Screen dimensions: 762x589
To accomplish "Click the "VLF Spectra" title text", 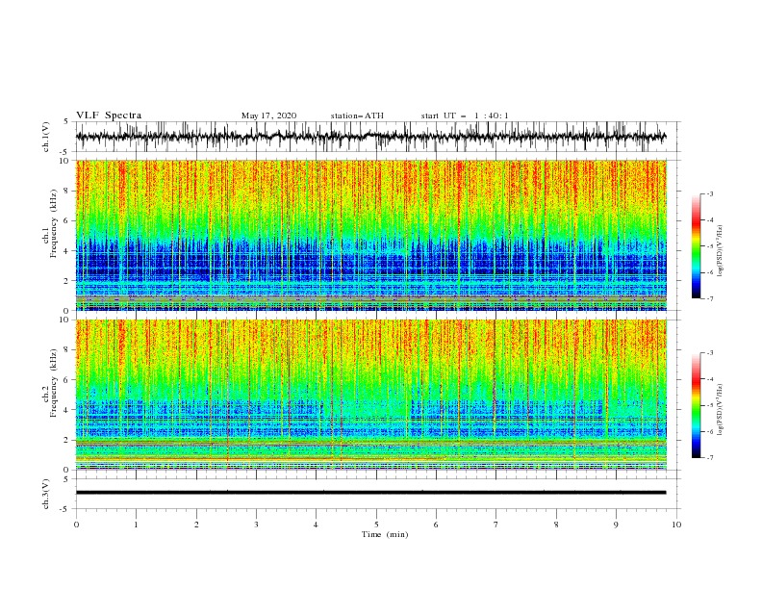I will click(x=109, y=115).
